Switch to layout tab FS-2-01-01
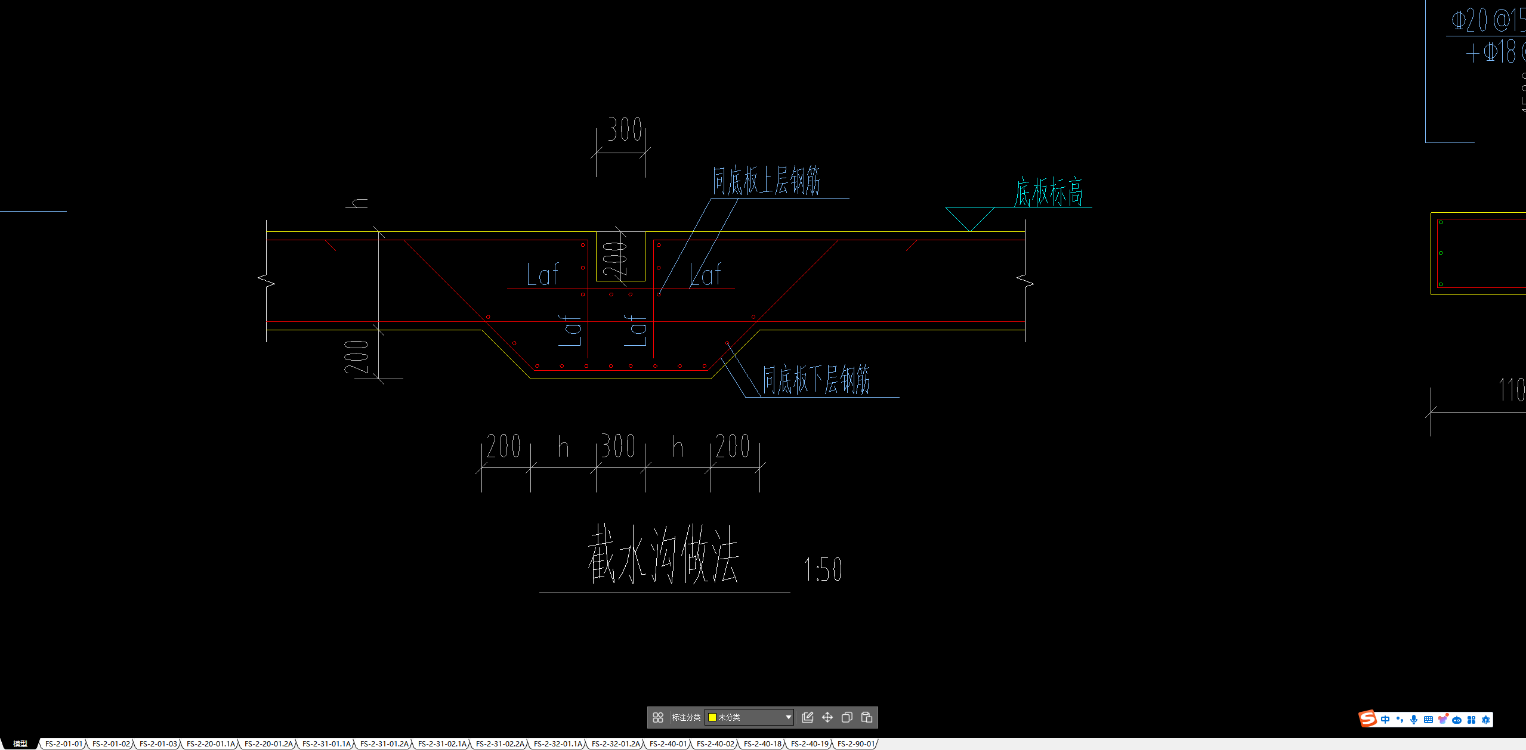 [x=64, y=743]
